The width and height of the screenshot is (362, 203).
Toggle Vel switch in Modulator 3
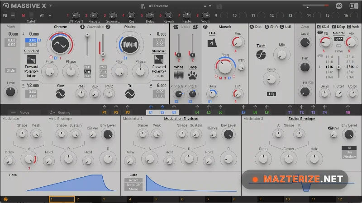tap(331, 128)
